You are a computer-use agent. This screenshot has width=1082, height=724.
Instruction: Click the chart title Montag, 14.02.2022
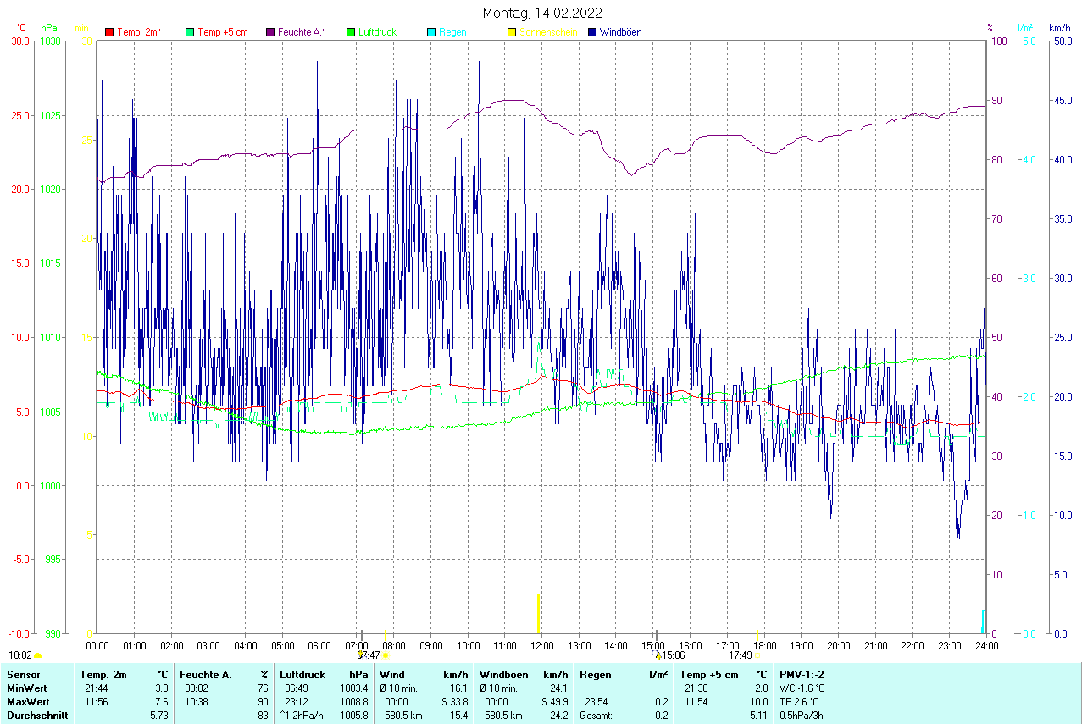pyautogui.click(x=542, y=13)
